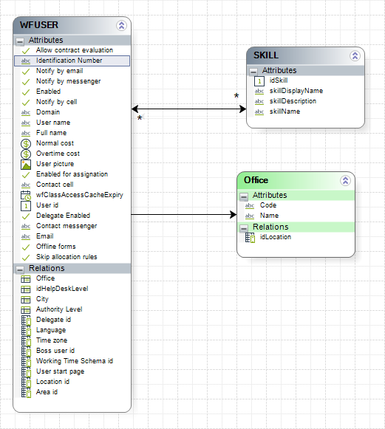
Task: Click the image icon next to User picture
Action: point(26,165)
